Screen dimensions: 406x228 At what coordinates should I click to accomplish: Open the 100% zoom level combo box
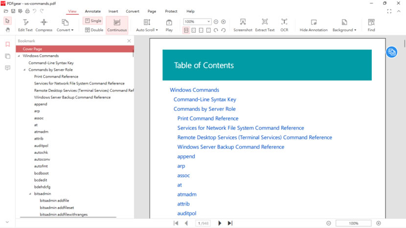[x=197, y=21]
